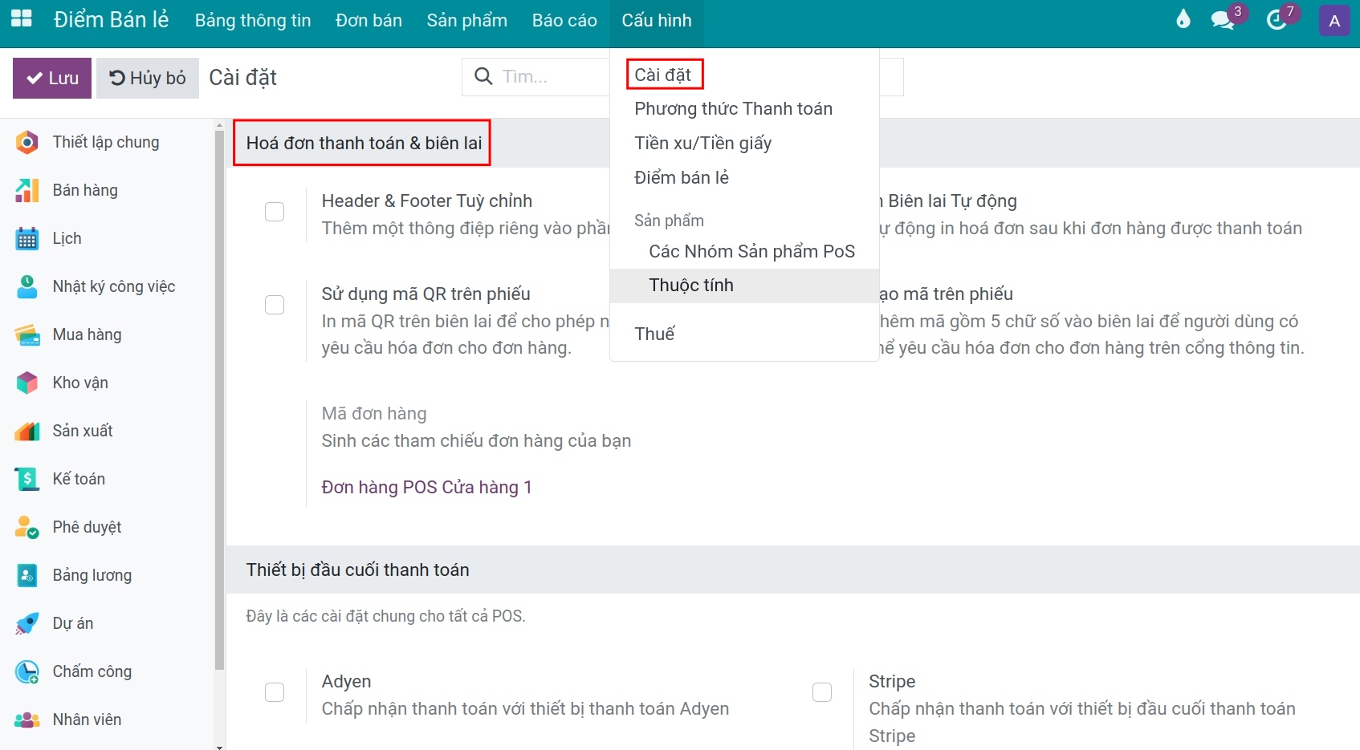
Task: Choose Cài đặt in the dropdown menu
Action: 663,75
